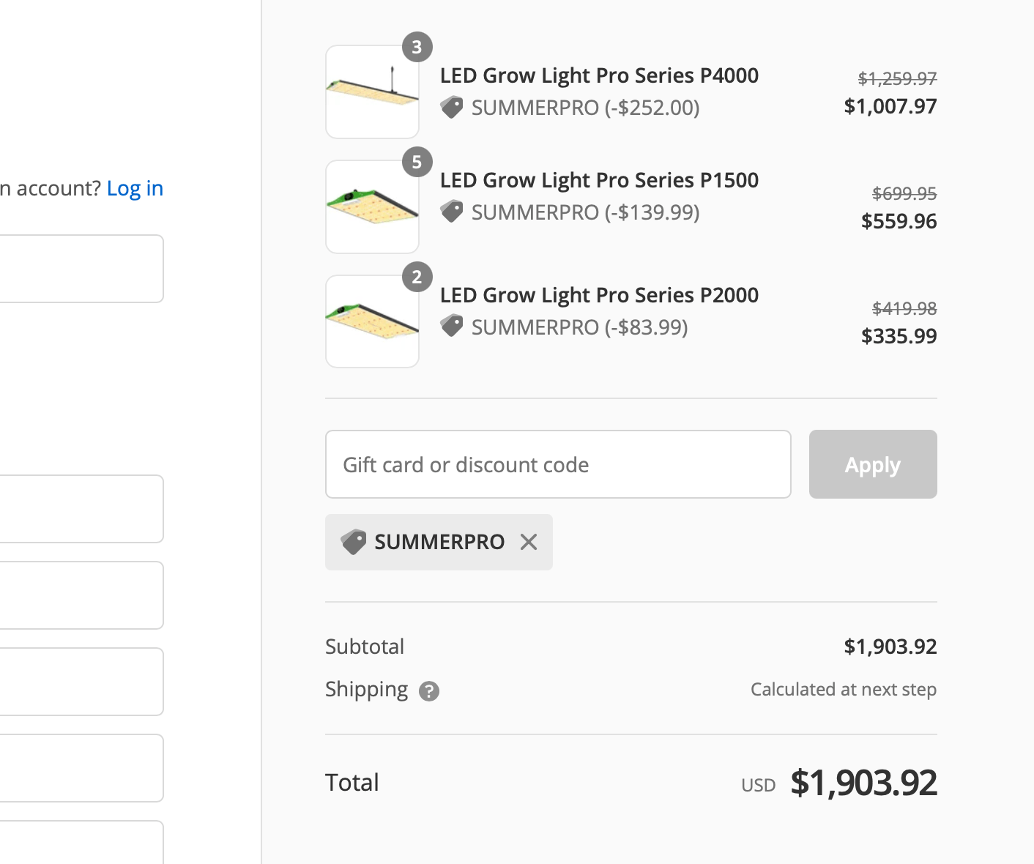Click the $335.99 discounted price

[x=899, y=337]
